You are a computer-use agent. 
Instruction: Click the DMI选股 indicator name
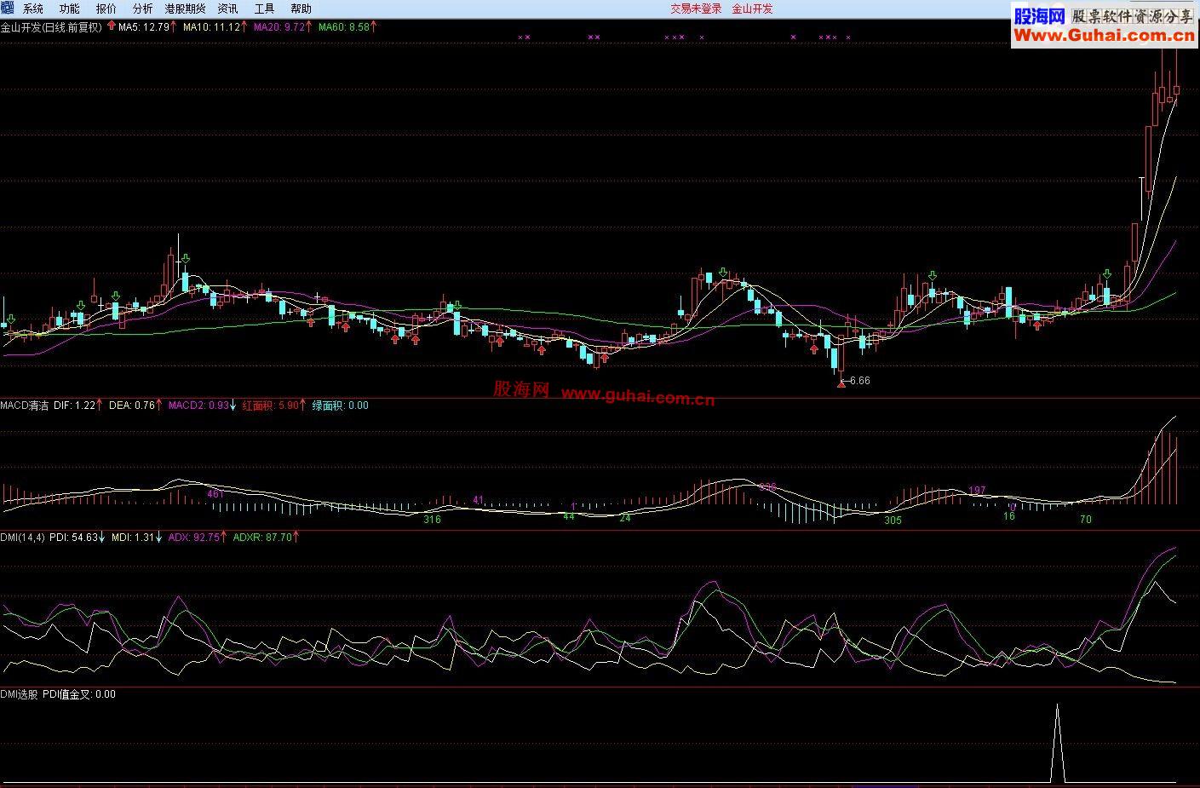tap(19, 694)
